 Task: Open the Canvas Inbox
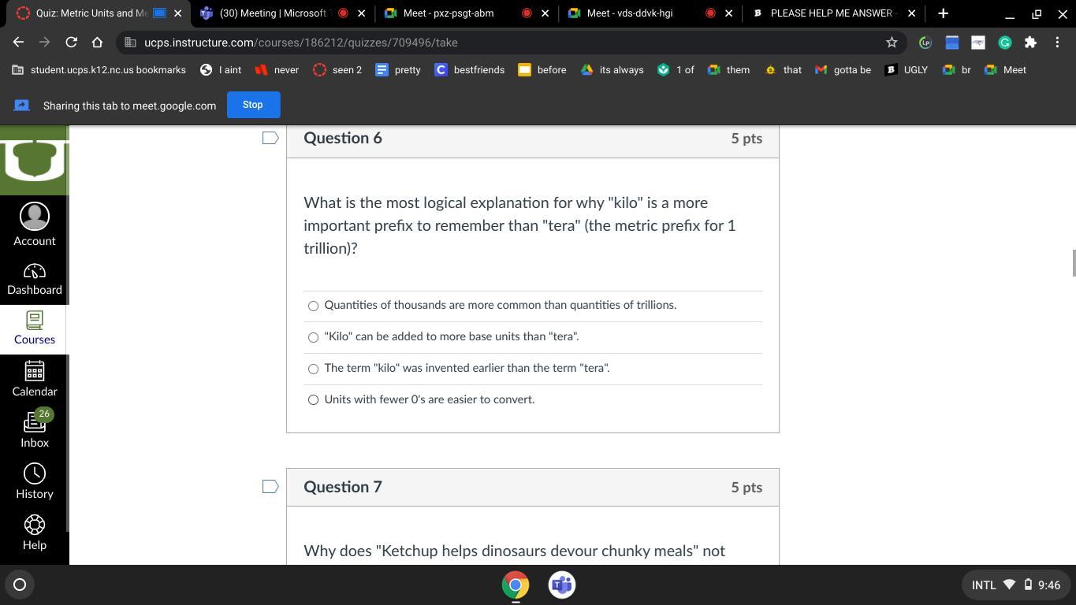(35, 429)
